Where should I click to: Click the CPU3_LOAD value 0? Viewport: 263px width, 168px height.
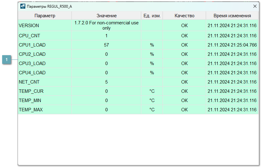[106, 63]
